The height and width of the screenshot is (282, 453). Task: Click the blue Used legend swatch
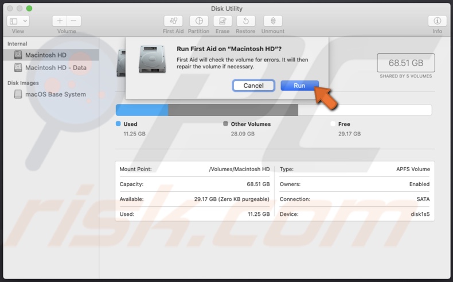118,124
